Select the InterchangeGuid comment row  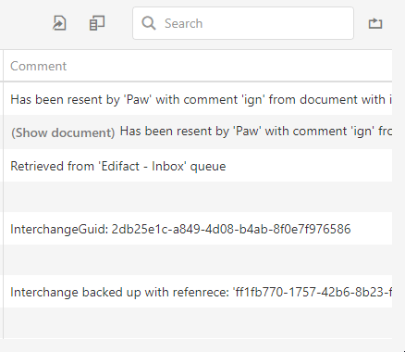[x=198, y=229]
